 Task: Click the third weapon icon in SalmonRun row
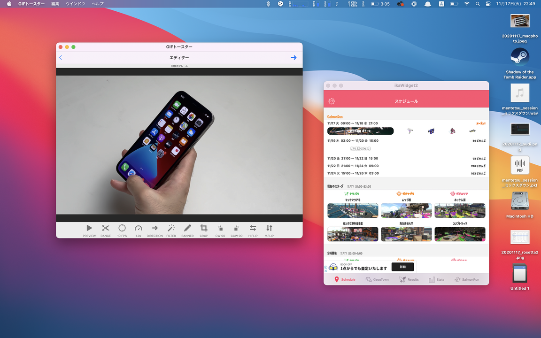point(452,131)
